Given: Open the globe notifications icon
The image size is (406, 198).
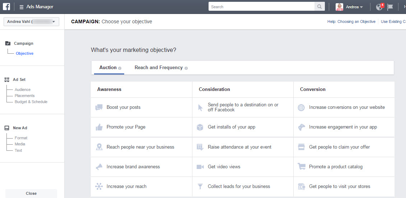Looking at the screenshot, I should pyautogui.click(x=379, y=7).
